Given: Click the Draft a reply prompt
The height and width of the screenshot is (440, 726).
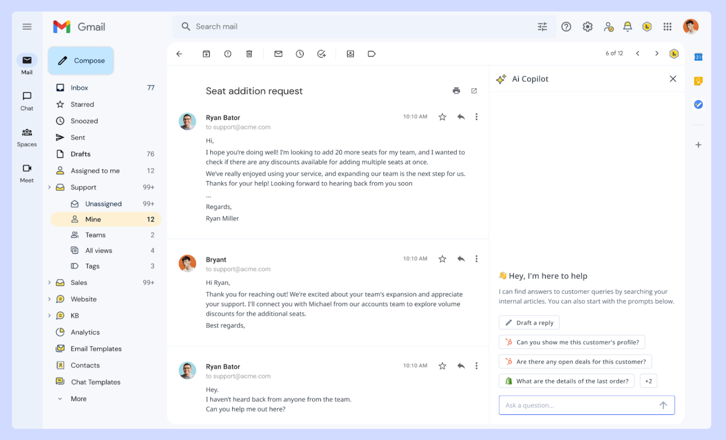Looking at the screenshot, I should coord(529,323).
